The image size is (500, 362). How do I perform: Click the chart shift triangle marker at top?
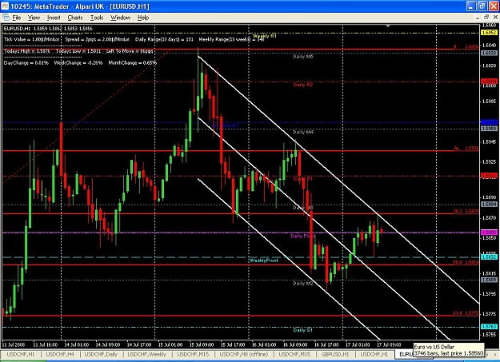(x=388, y=26)
